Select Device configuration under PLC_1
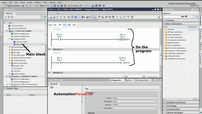Viewport: 202px width, 114px height. pyautogui.click(x=21, y=34)
